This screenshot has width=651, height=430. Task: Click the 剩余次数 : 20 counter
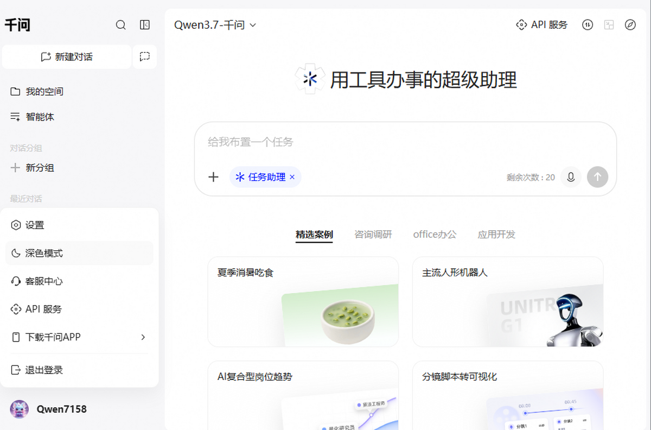click(531, 178)
